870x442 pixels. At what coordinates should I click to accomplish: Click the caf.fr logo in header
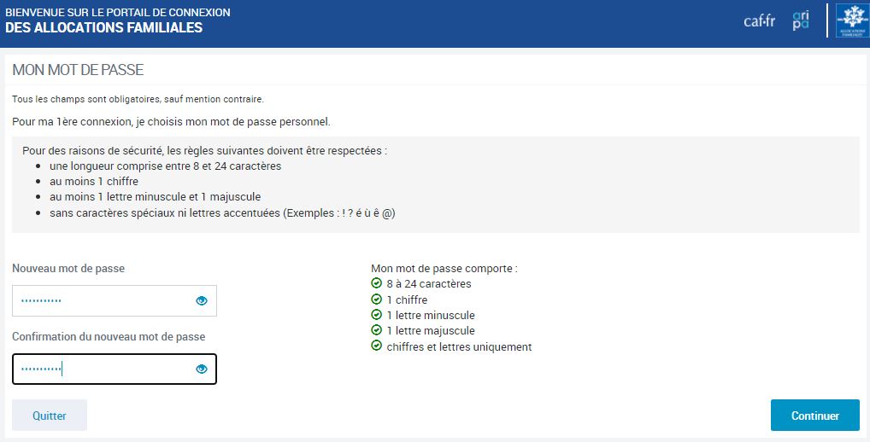click(759, 21)
